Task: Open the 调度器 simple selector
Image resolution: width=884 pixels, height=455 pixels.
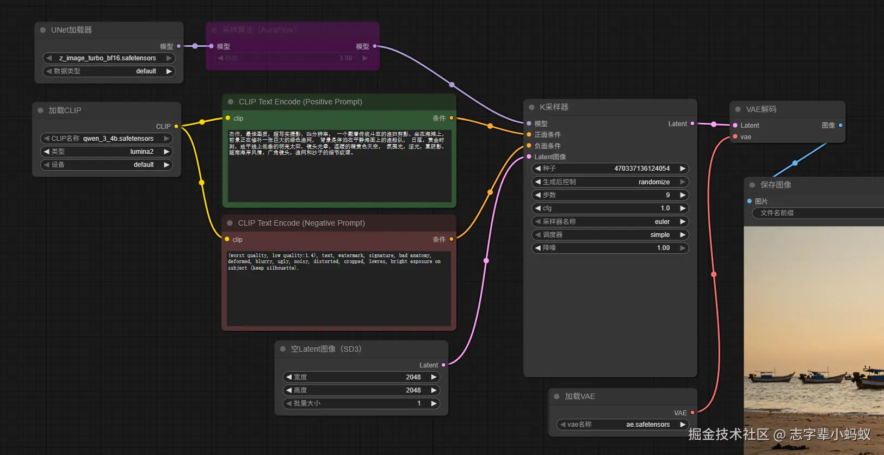Action: 609,235
